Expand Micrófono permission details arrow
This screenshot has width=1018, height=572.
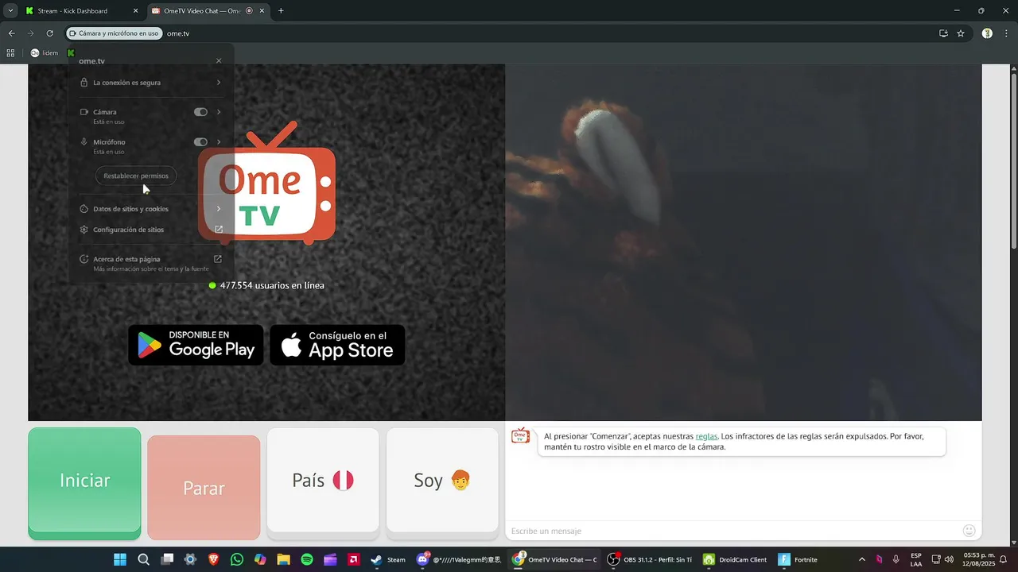point(219,142)
